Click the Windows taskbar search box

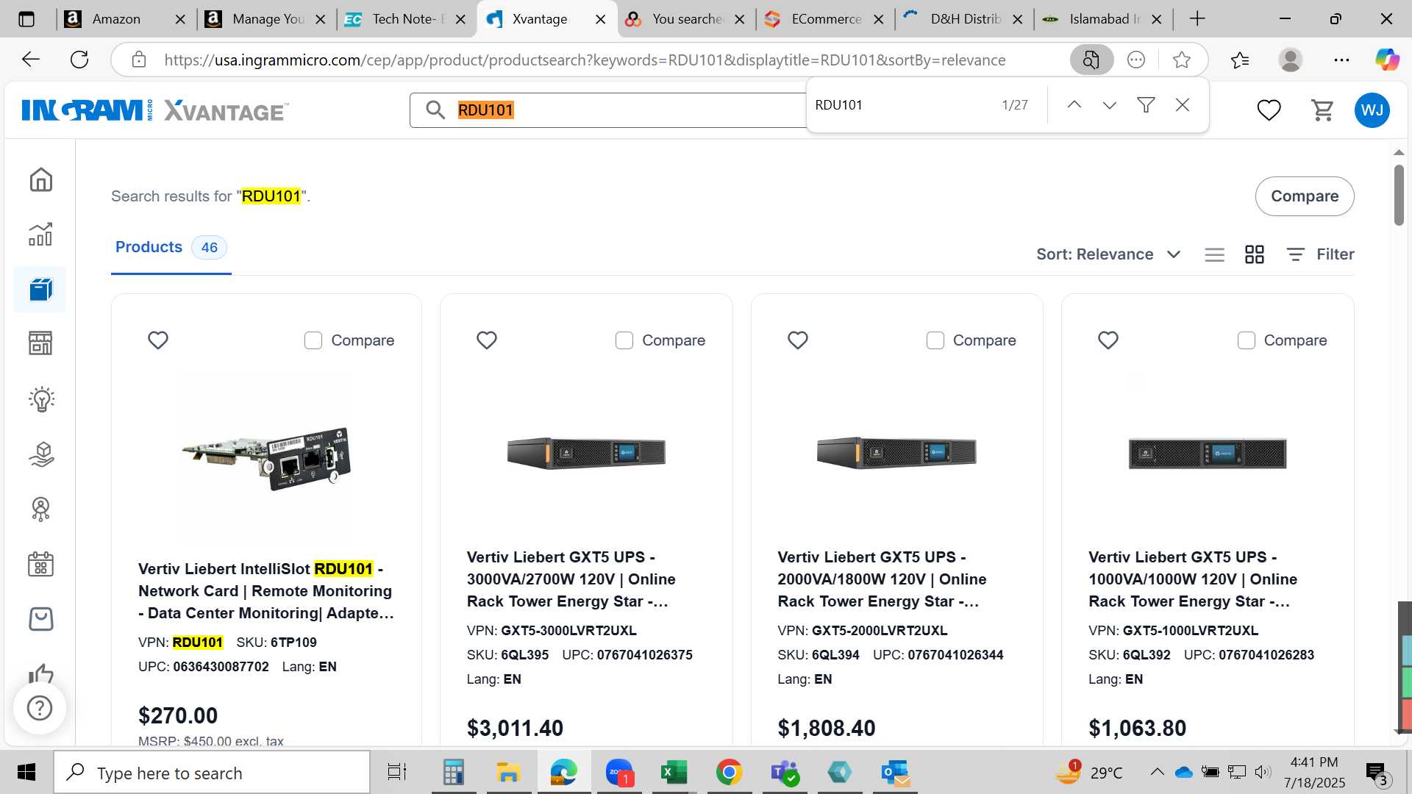point(212,773)
